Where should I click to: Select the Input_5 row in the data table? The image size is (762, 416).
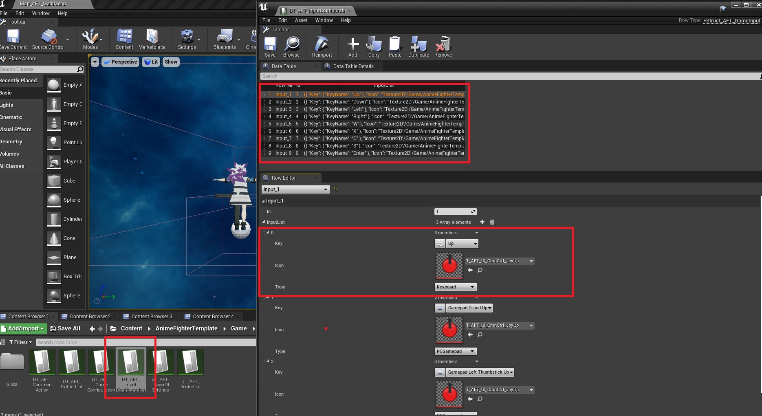coord(283,124)
